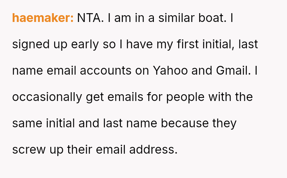Click the word 'because' in fifth line
Screen dimensions: 287x178
[x=185, y=123]
